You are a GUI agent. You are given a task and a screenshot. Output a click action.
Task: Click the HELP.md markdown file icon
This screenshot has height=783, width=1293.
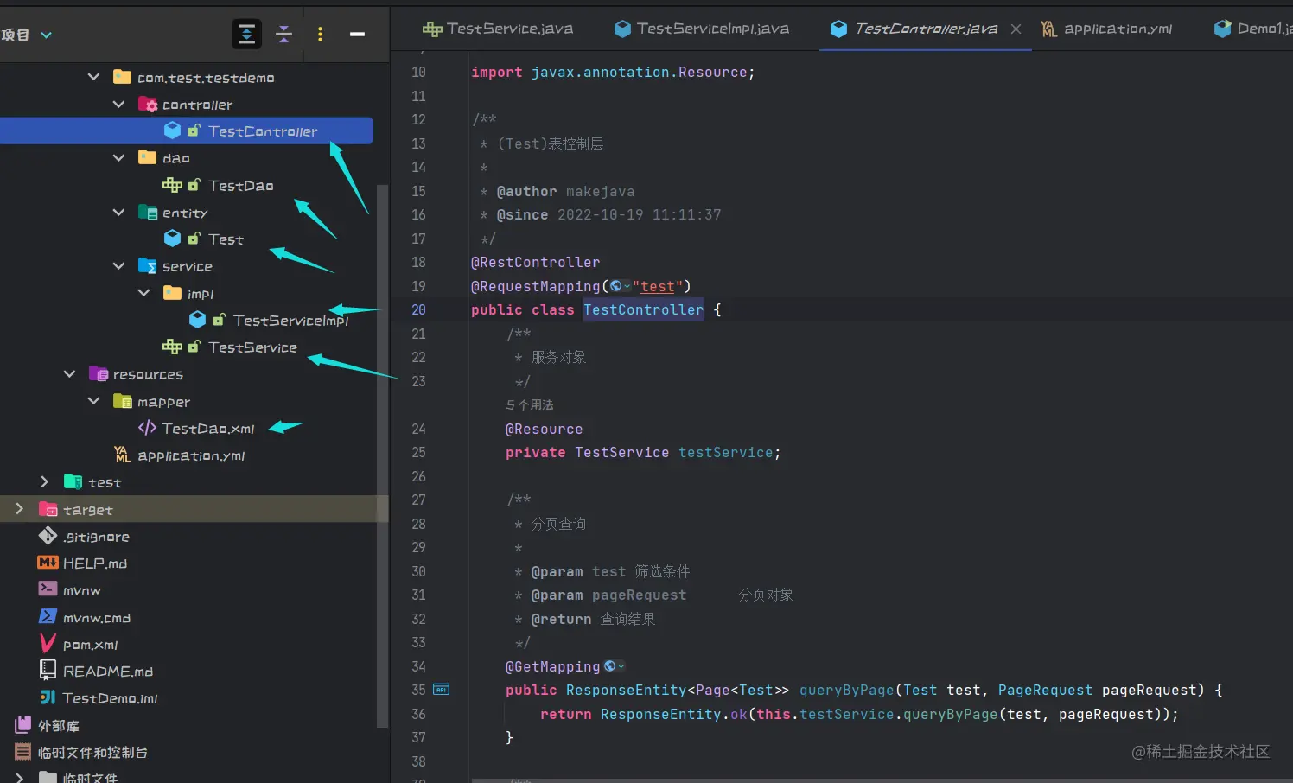click(48, 563)
